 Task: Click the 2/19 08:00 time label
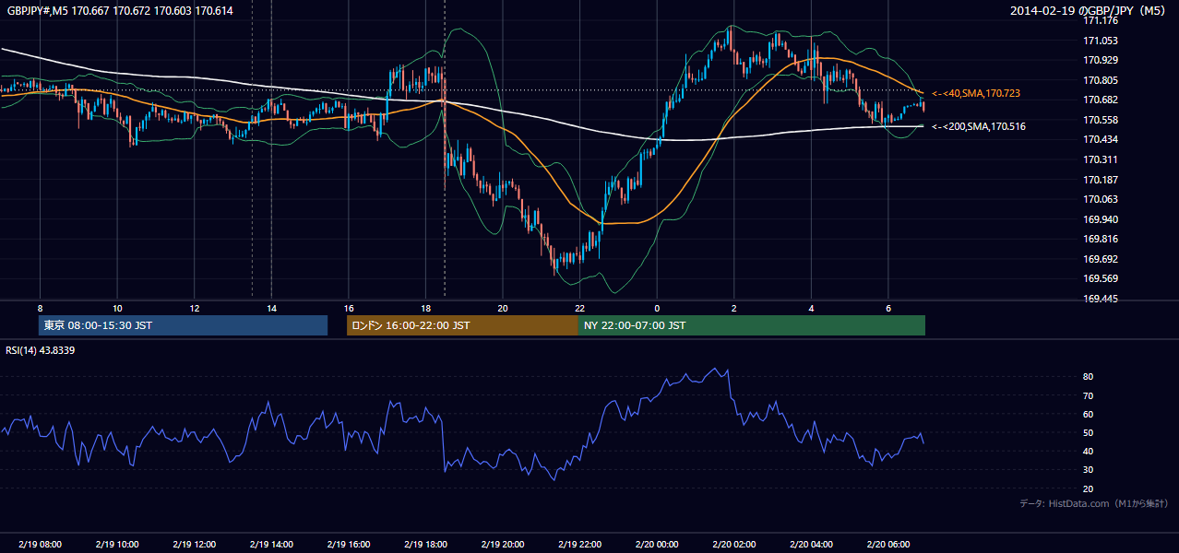(x=40, y=544)
